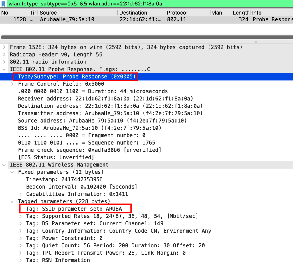The width and height of the screenshot is (293, 262).
Task: Expand the SSID parameter set ARUBA tag
Action: pyautogui.click(x=21, y=209)
